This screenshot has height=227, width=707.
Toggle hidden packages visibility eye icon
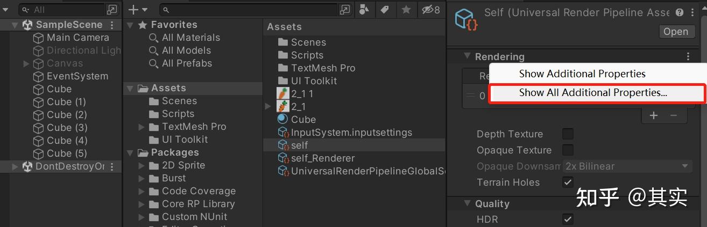point(430,10)
